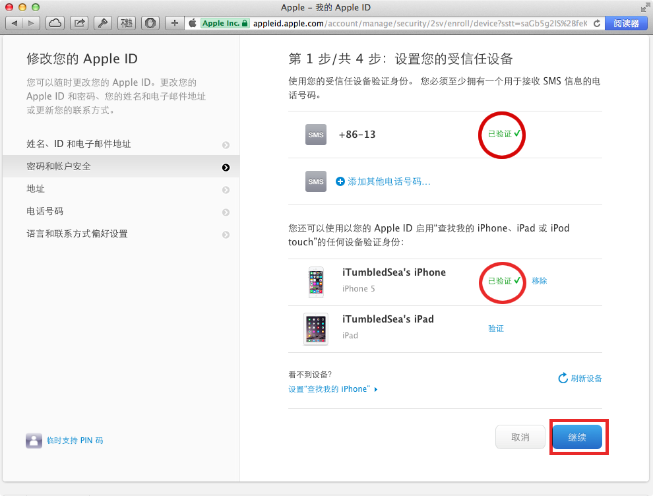Click the 已验证 status for iTumbledSea's iPhone
Screen dimensions: 653x496
coord(504,281)
